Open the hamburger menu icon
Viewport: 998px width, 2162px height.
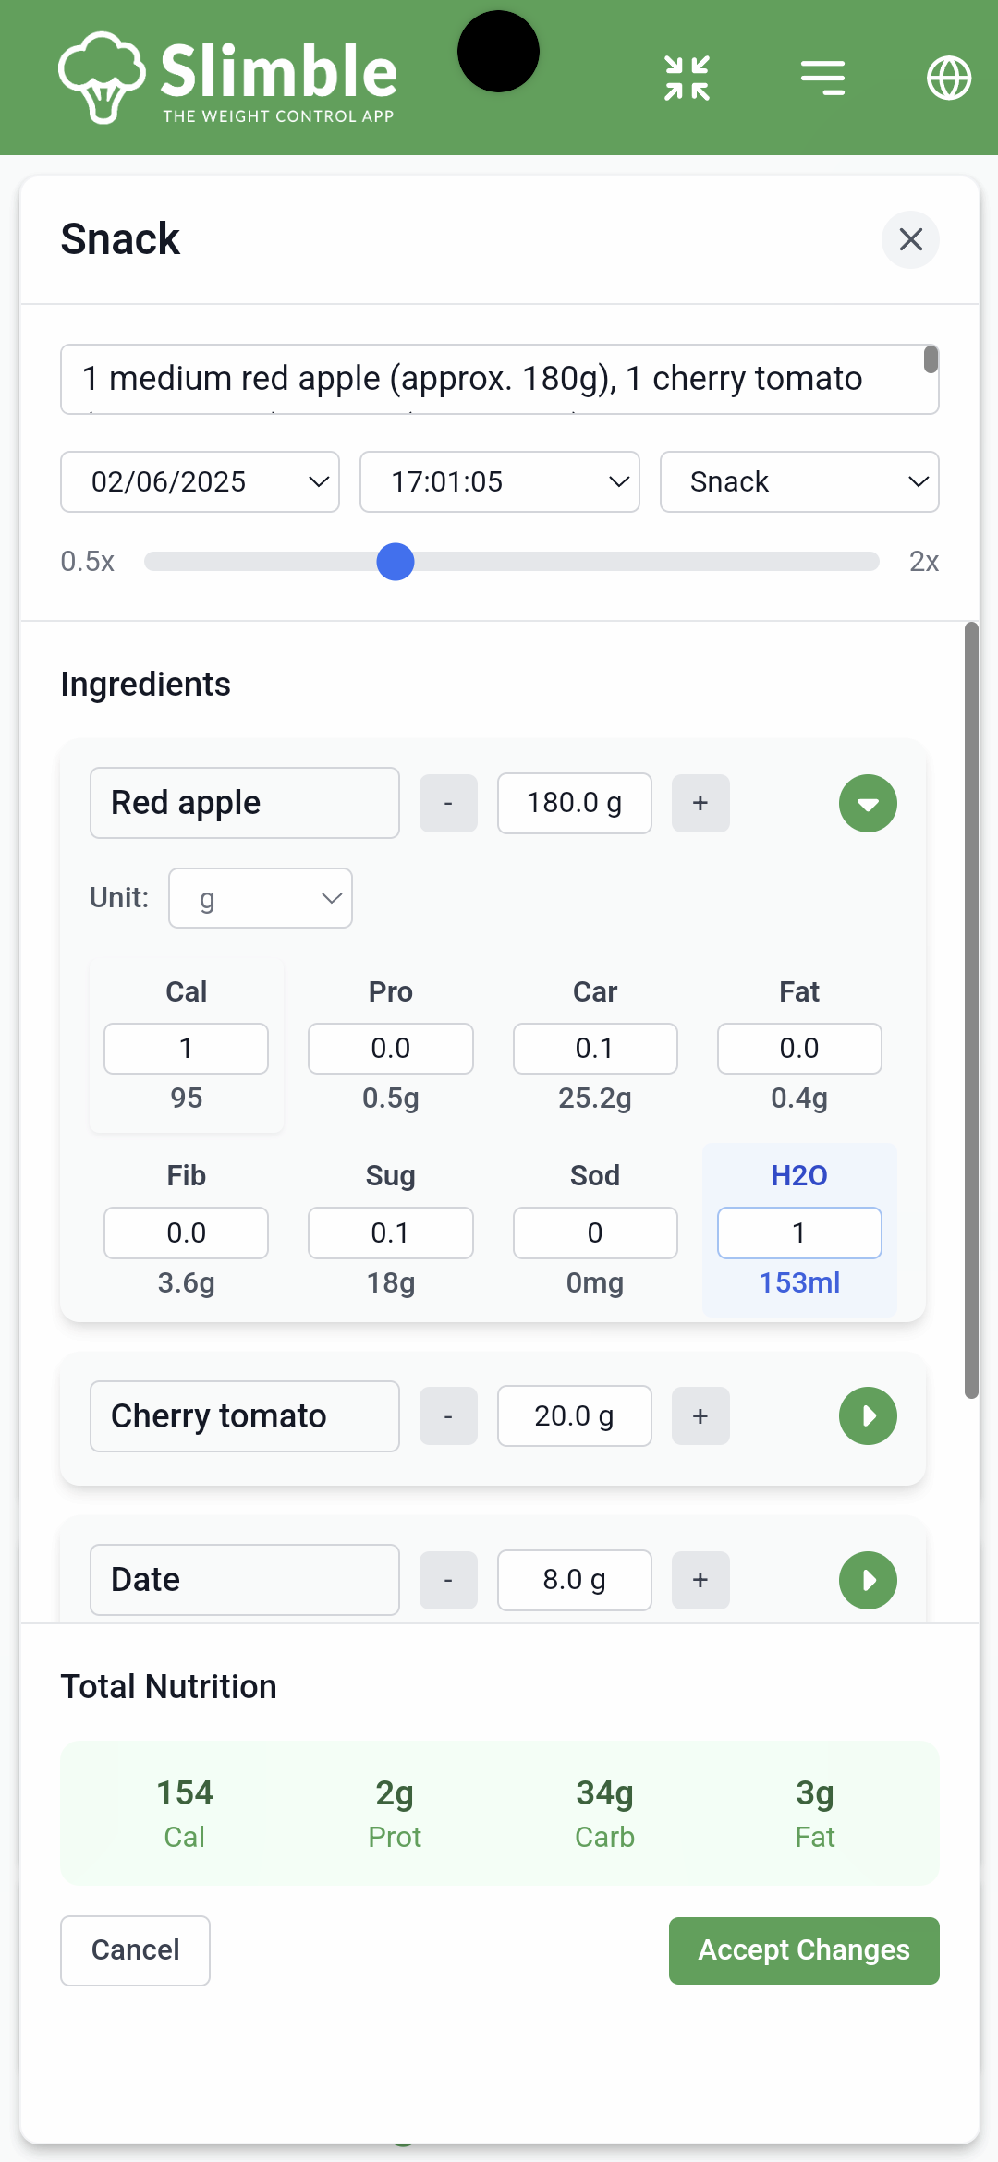pos(822,78)
